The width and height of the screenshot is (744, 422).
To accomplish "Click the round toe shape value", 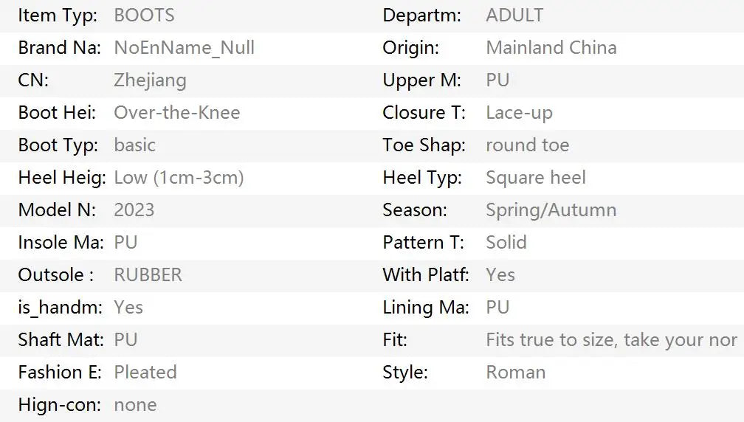I will pos(528,145).
